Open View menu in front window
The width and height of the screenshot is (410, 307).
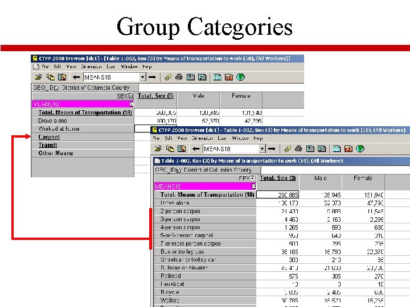point(182,138)
